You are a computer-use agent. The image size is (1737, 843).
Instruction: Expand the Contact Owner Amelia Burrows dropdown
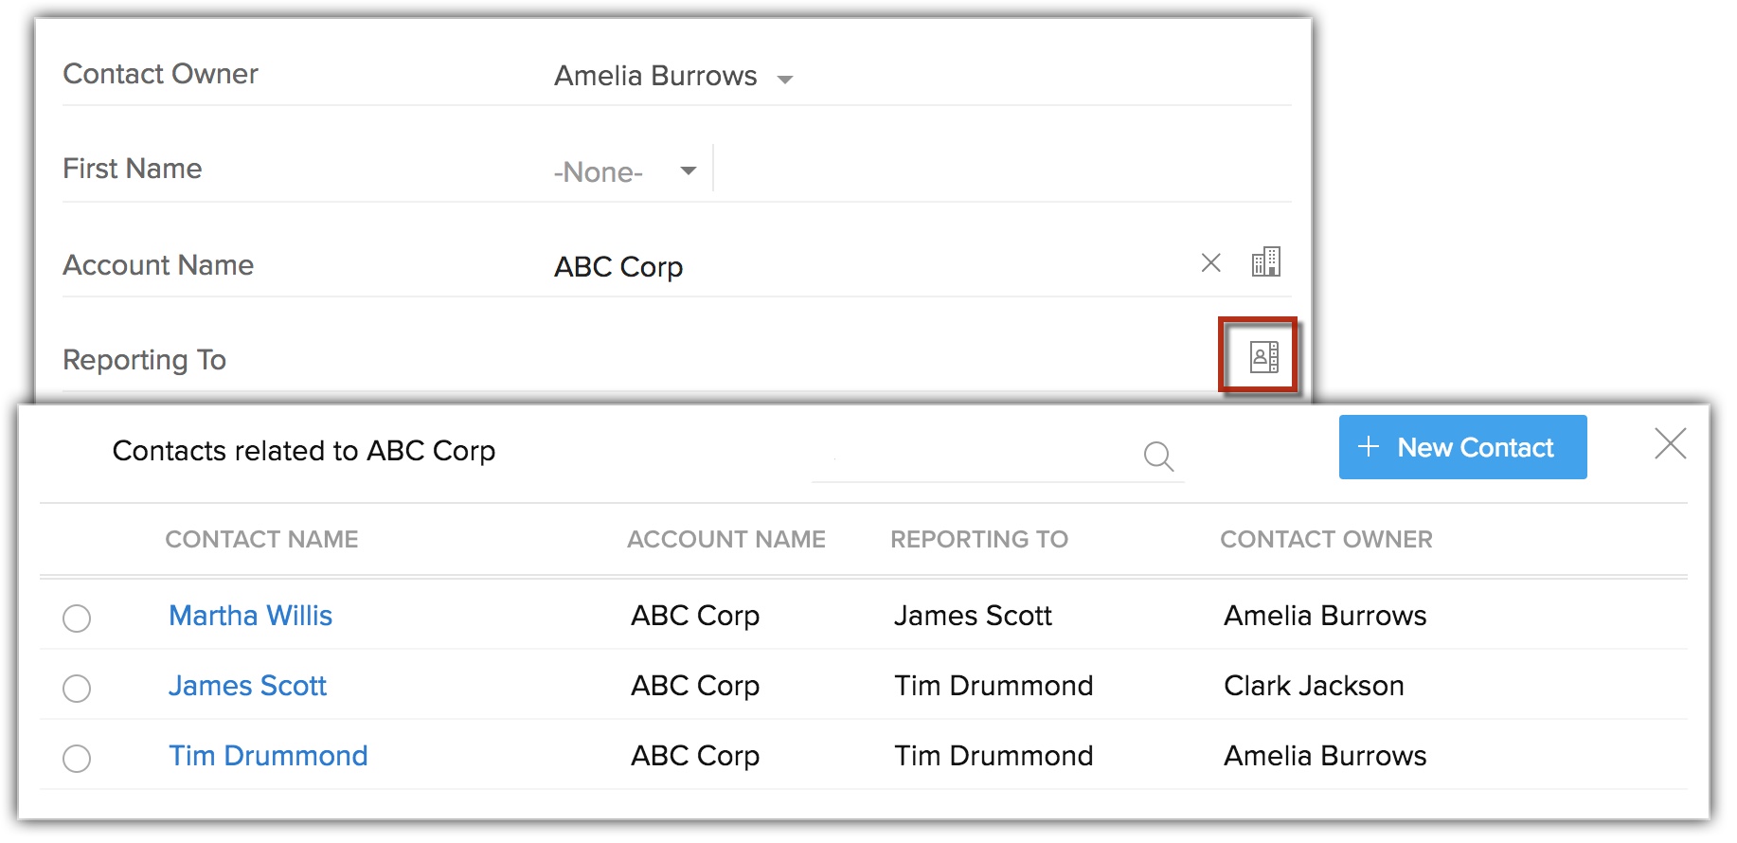784,80
